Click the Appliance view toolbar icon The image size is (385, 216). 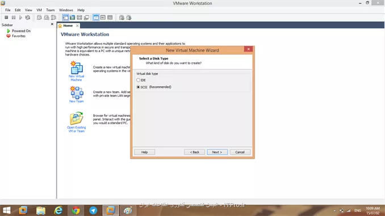click(x=103, y=18)
